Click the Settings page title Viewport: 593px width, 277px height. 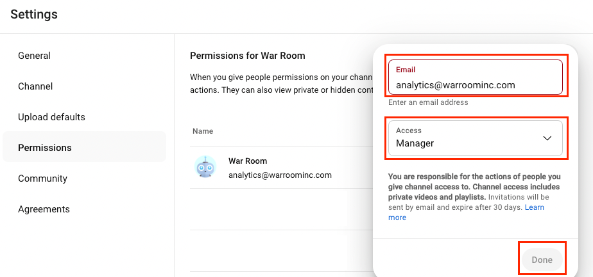34,14
